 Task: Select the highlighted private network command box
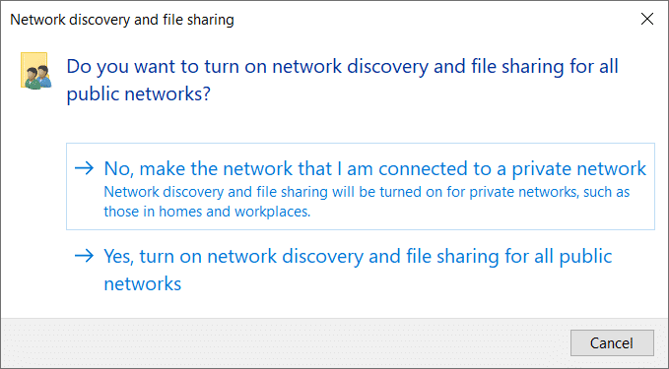click(x=360, y=186)
